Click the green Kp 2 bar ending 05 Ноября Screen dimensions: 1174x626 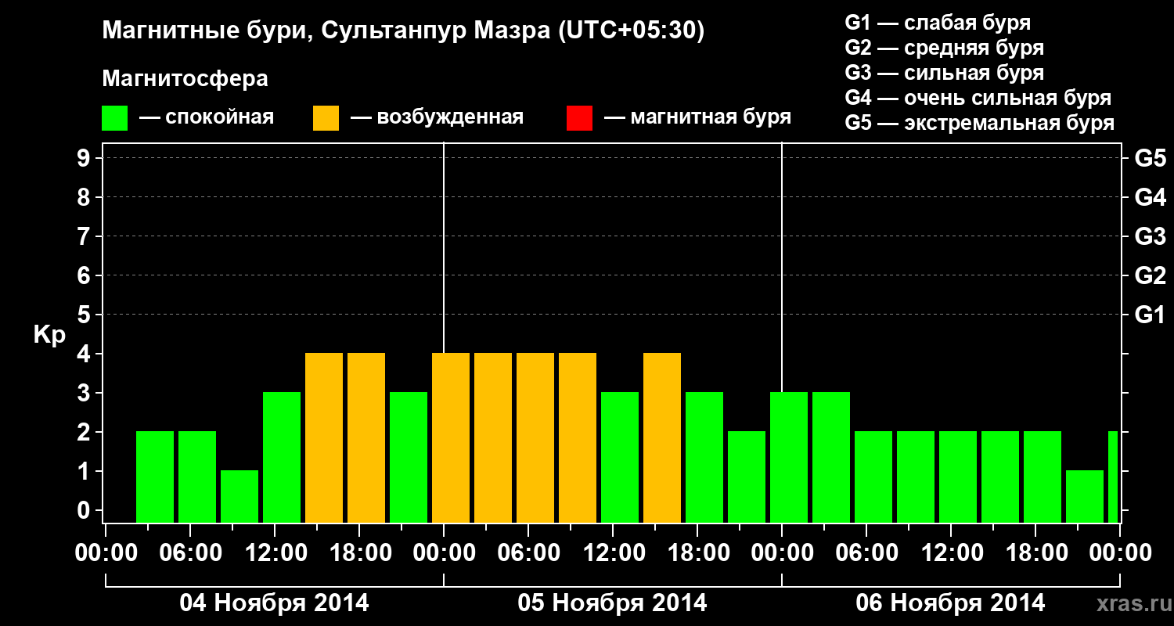(x=747, y=477)
